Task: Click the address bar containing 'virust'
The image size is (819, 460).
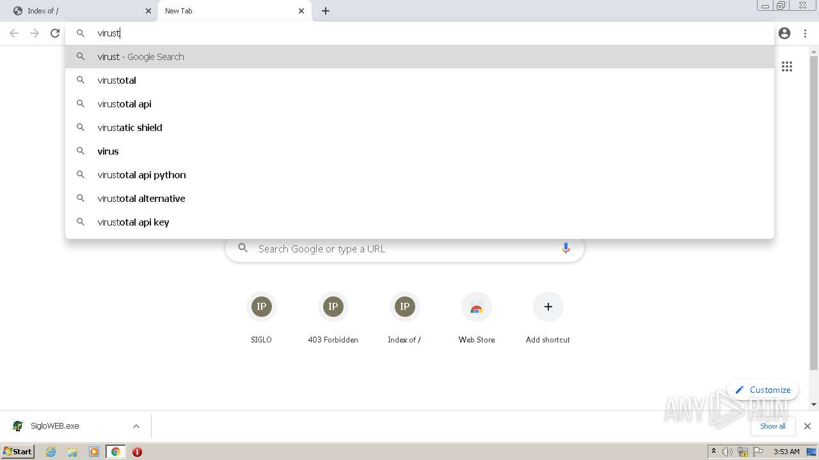Action: (x=420, y=33)
